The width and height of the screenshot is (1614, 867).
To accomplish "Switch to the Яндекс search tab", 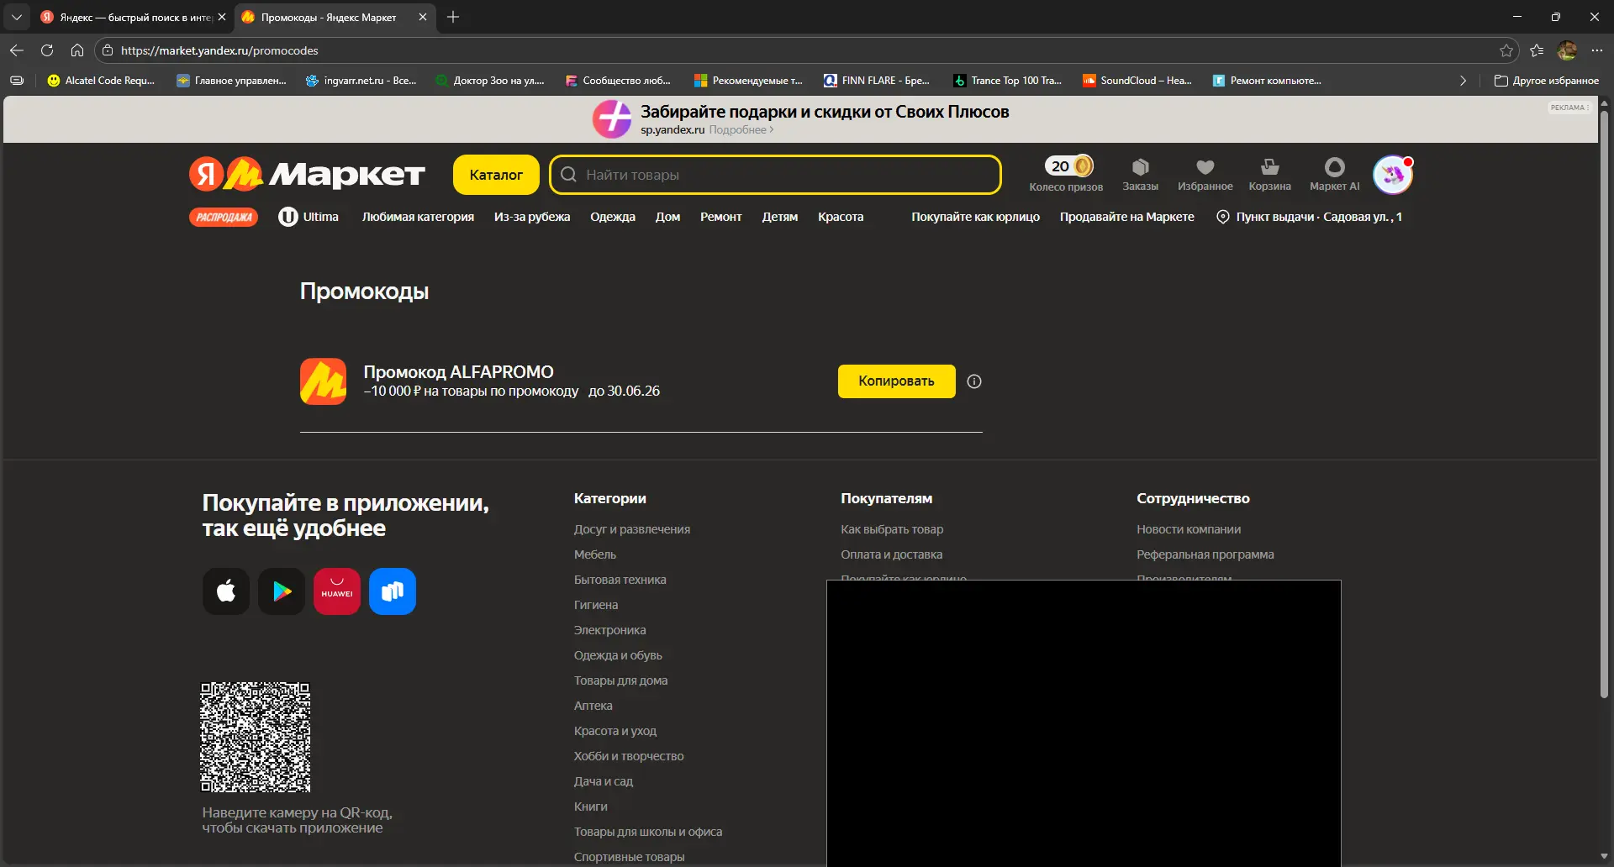I will 133,17.
